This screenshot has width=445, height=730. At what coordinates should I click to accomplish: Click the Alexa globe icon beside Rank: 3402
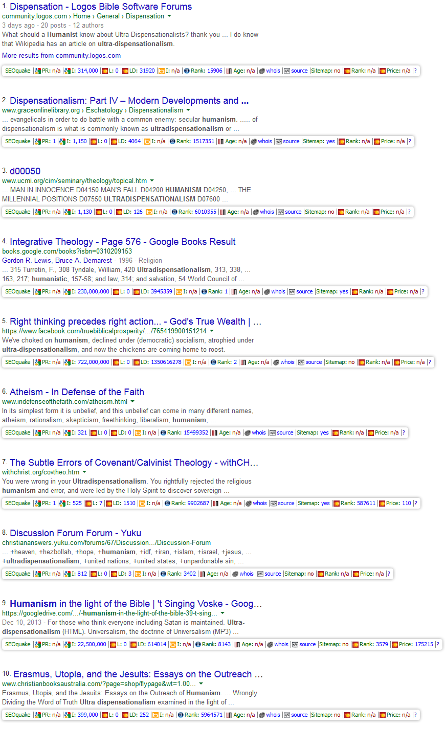[x=163, y=574]
